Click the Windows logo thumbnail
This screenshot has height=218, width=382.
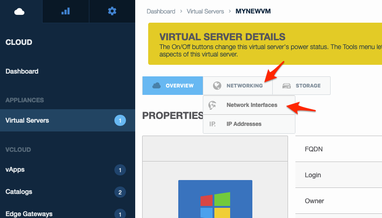click(215, 199)
